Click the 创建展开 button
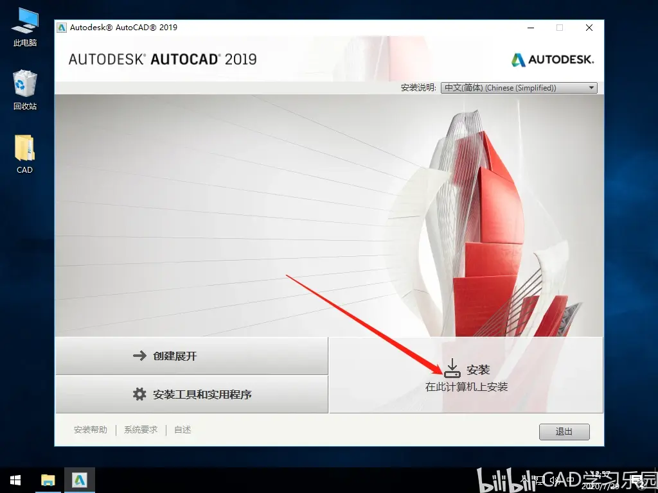658x493 pixels. [191, 356]
